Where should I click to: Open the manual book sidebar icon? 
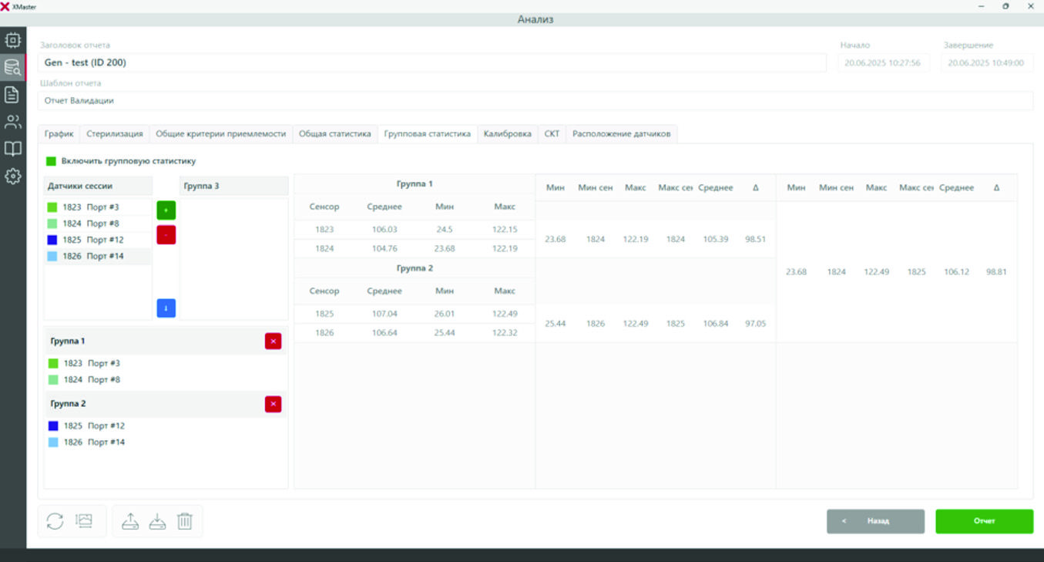pyautogui.click(x=12, y=149)
